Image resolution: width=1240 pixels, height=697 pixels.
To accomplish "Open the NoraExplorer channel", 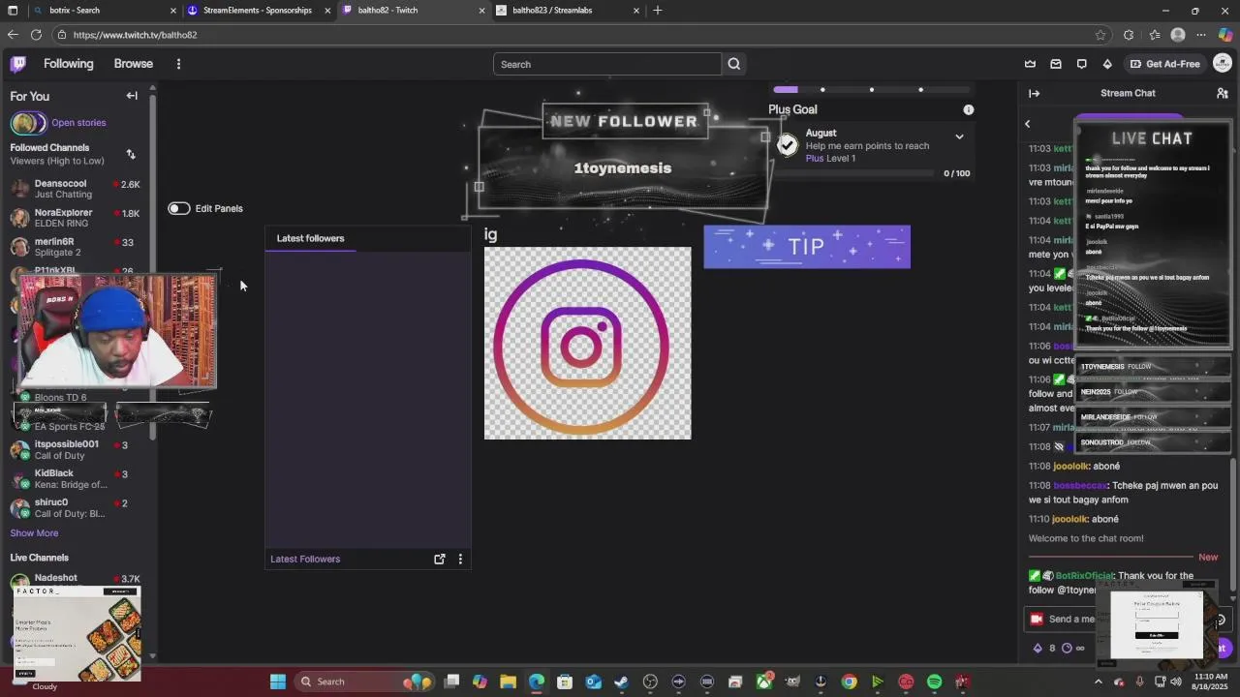I will (x=77, y=218).
